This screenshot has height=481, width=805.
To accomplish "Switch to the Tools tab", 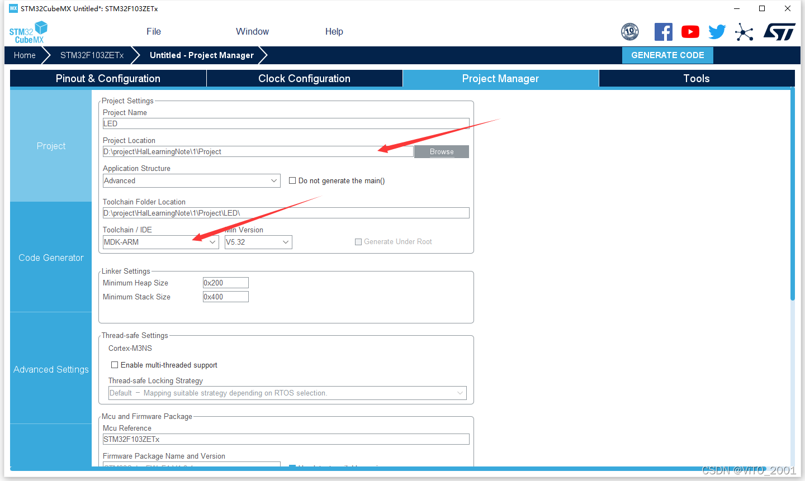I will tap(697, 79).
